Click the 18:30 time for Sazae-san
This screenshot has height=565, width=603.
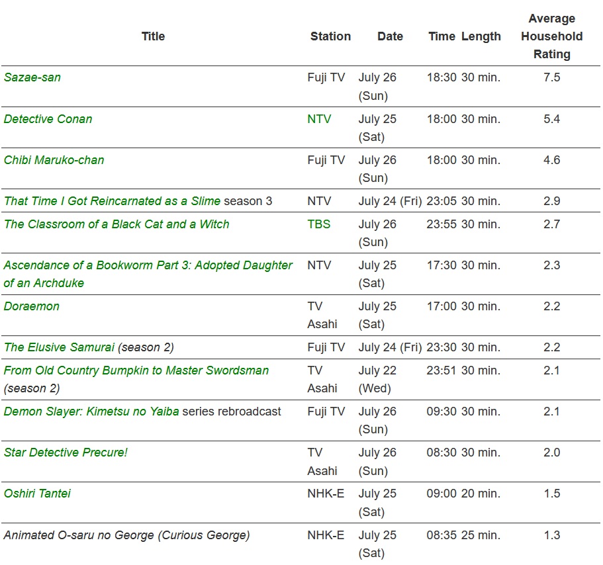coord(441,77)
